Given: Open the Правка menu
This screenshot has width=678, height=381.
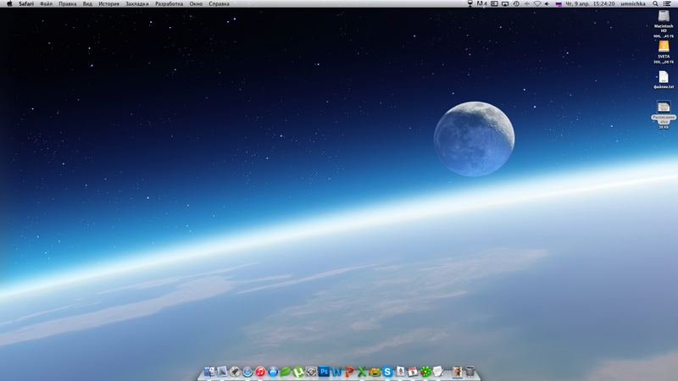Looking at the screenshot, I should [x=68, y=4].
